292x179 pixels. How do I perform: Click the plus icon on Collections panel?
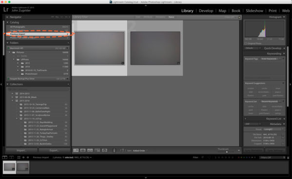coord(68,84)
